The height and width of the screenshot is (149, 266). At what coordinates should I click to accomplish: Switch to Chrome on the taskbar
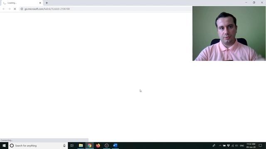(x=90, y=146)
